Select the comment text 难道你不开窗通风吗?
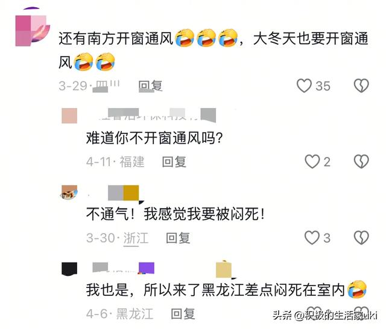The image size is (386, 329). [x=154, y=138]
